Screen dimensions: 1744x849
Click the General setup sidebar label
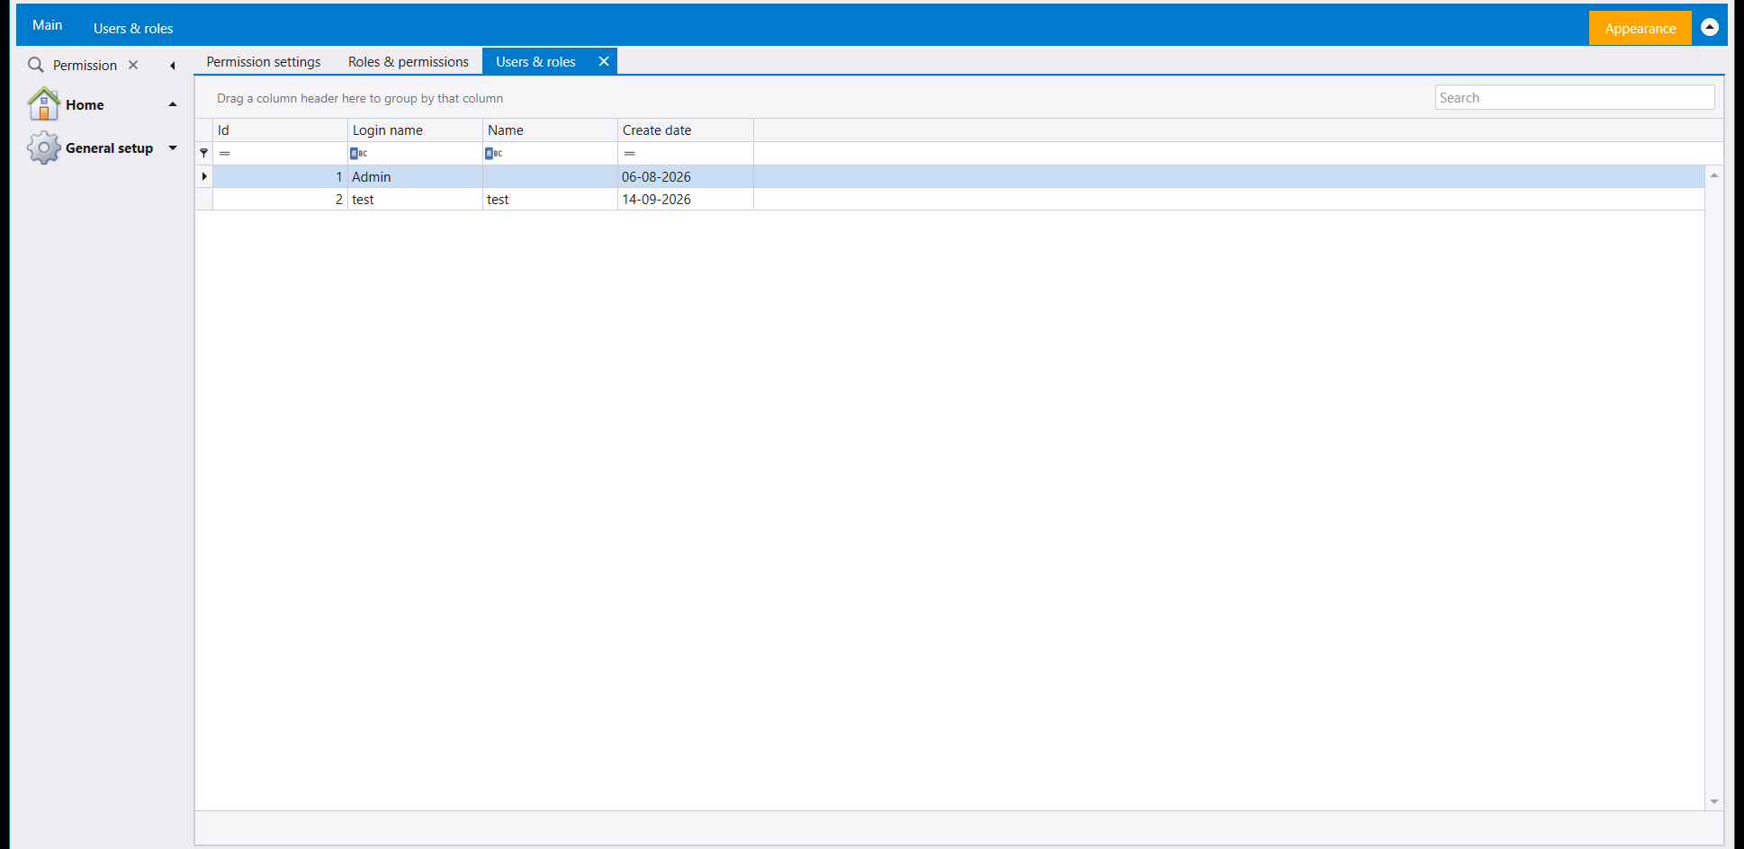pyautogui.click(x=109, y=147)
